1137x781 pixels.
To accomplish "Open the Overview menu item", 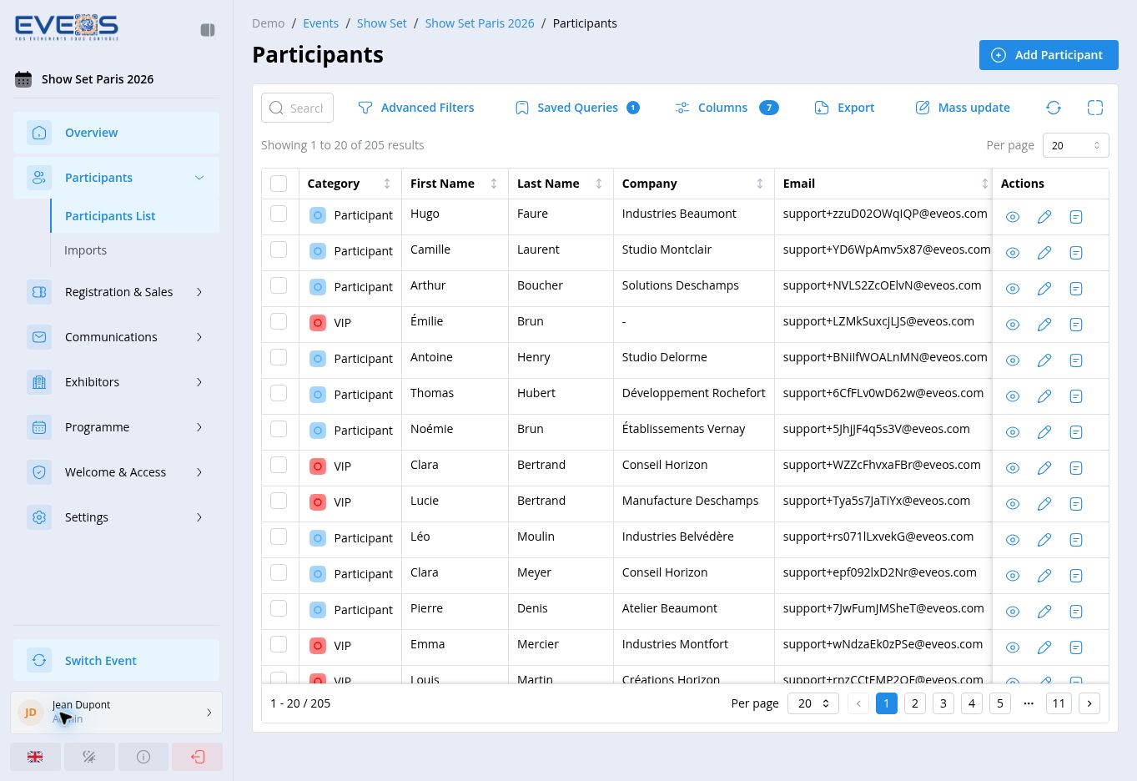I will (116, 133).
